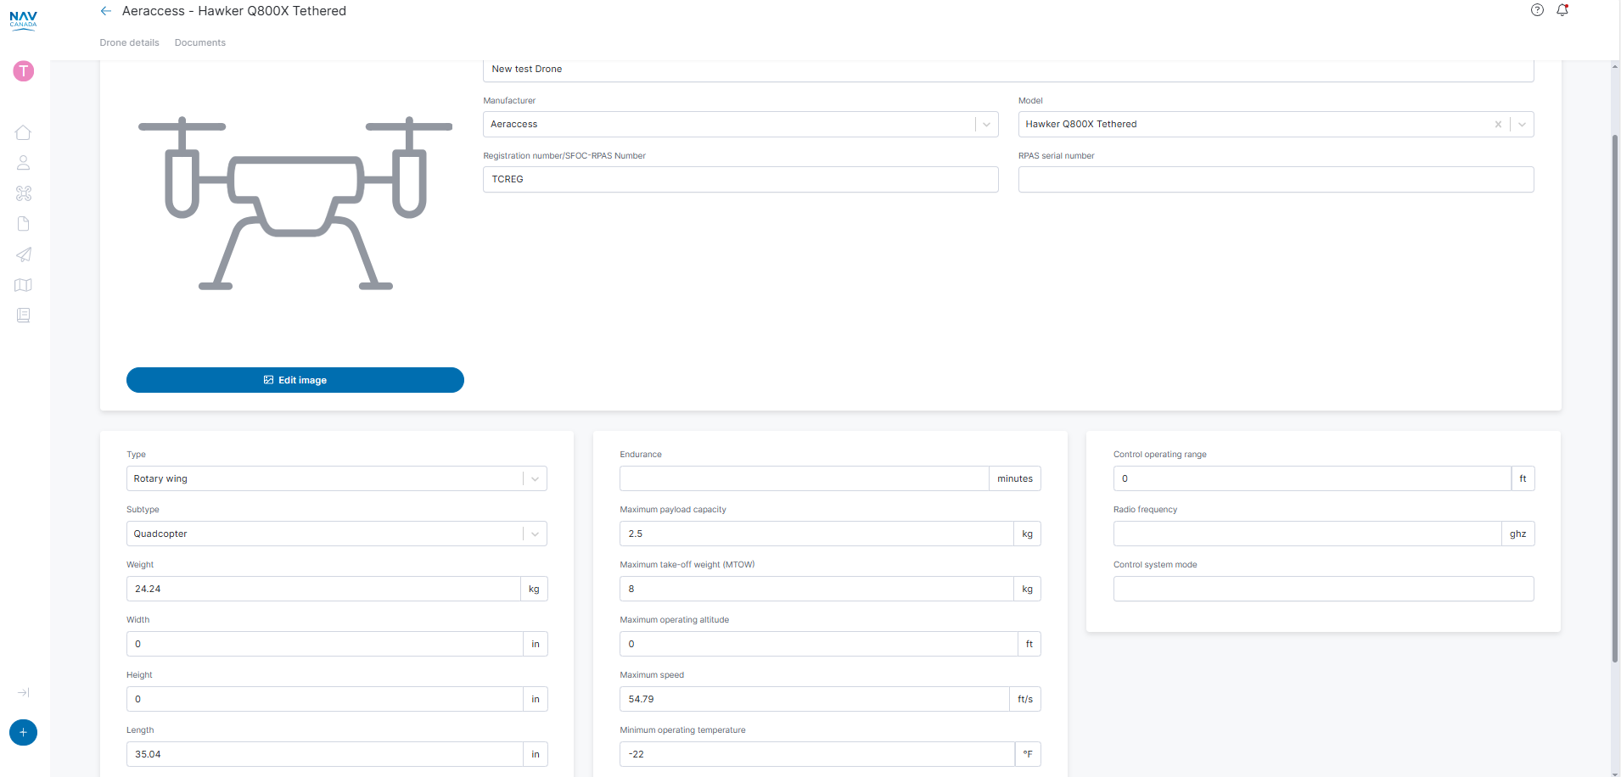Open the drones sidebar icon
This screenshot has width=1621, height=777.
pyautogui.click(x=24, y=193)
